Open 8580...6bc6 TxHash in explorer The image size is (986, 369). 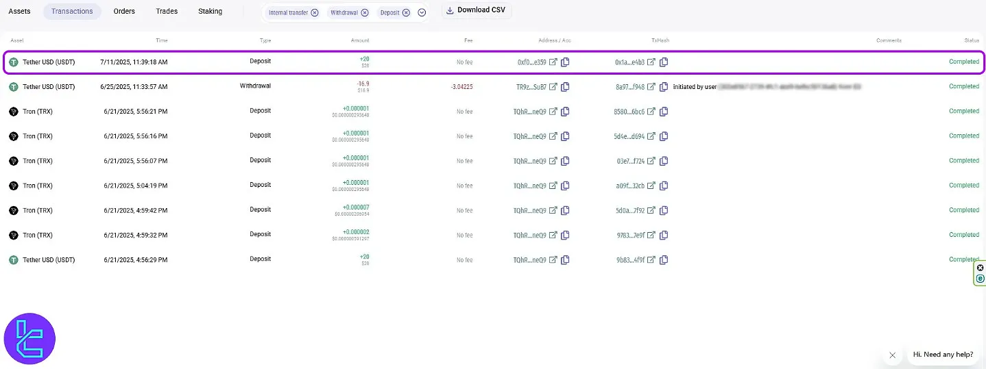652,112
